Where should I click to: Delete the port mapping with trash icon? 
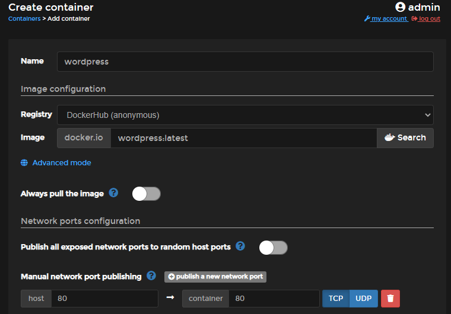[x=390, y=299]
